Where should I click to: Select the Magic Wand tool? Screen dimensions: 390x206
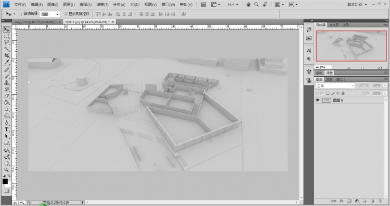tap(6, 49)
